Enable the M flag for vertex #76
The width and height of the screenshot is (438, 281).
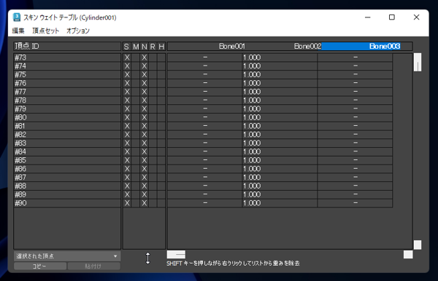[136, 83]
